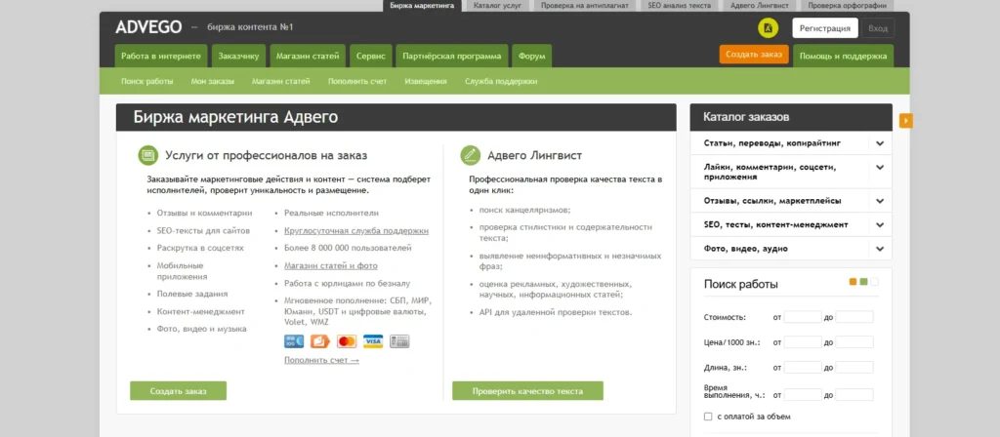Enable the 'с оплатой за объем' checkbox
Screen dimensions: 1000x437
tap(708, 417)
